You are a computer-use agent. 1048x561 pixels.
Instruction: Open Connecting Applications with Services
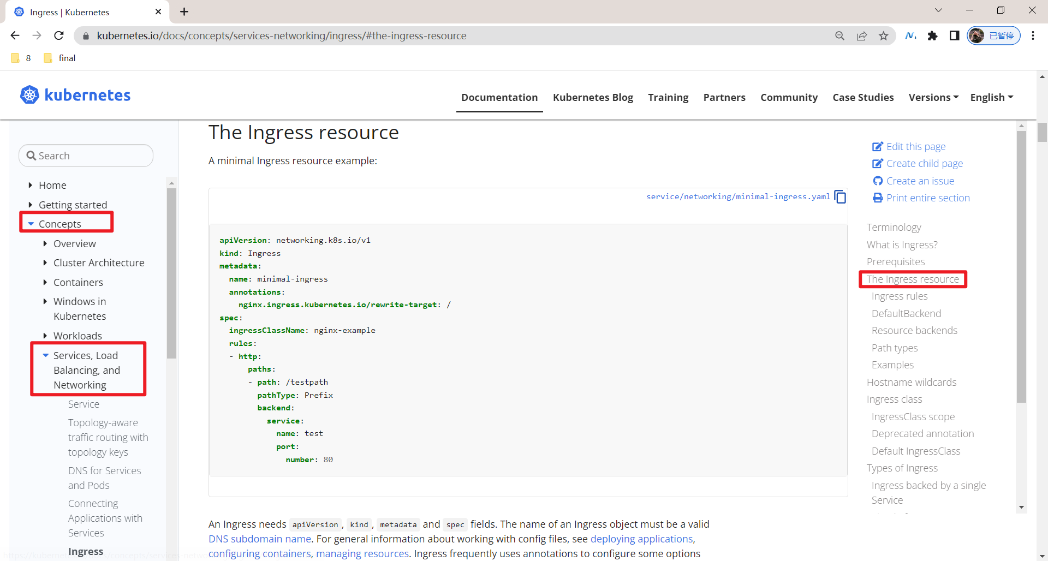coord(105,518)
